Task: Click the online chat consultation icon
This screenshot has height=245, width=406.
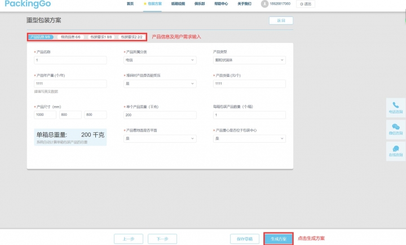Action: 396,148
